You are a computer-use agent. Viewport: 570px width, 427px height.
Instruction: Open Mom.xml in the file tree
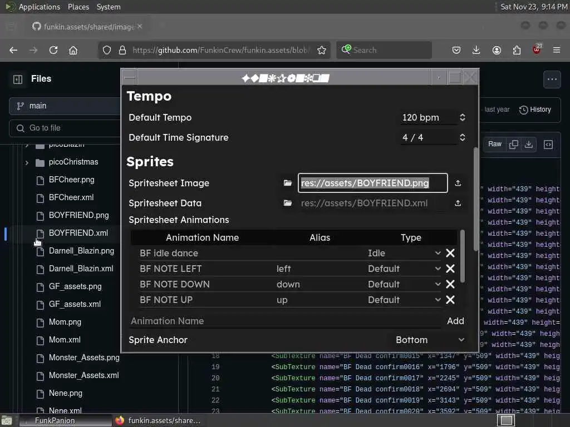[x=65, y=340]
